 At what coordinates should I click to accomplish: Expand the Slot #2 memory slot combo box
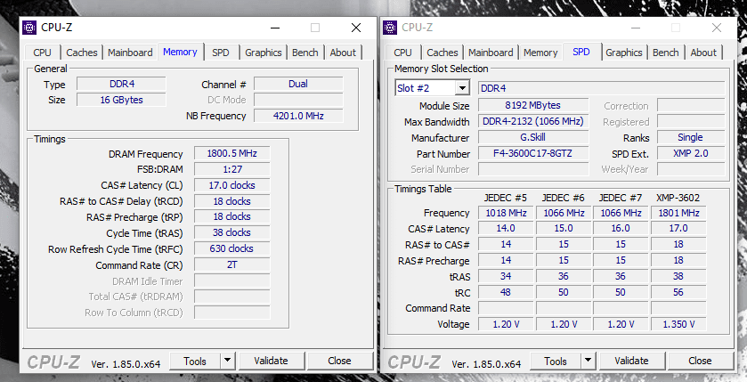click(x=461, y=88)
